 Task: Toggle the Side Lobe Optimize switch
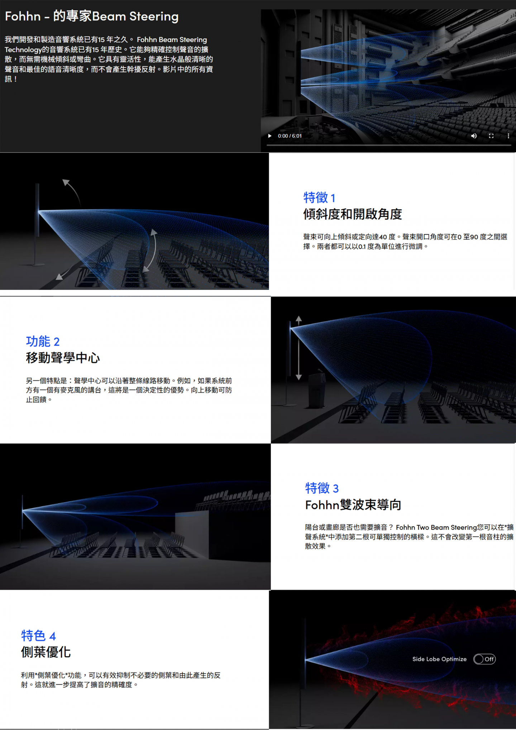[484, 659]
